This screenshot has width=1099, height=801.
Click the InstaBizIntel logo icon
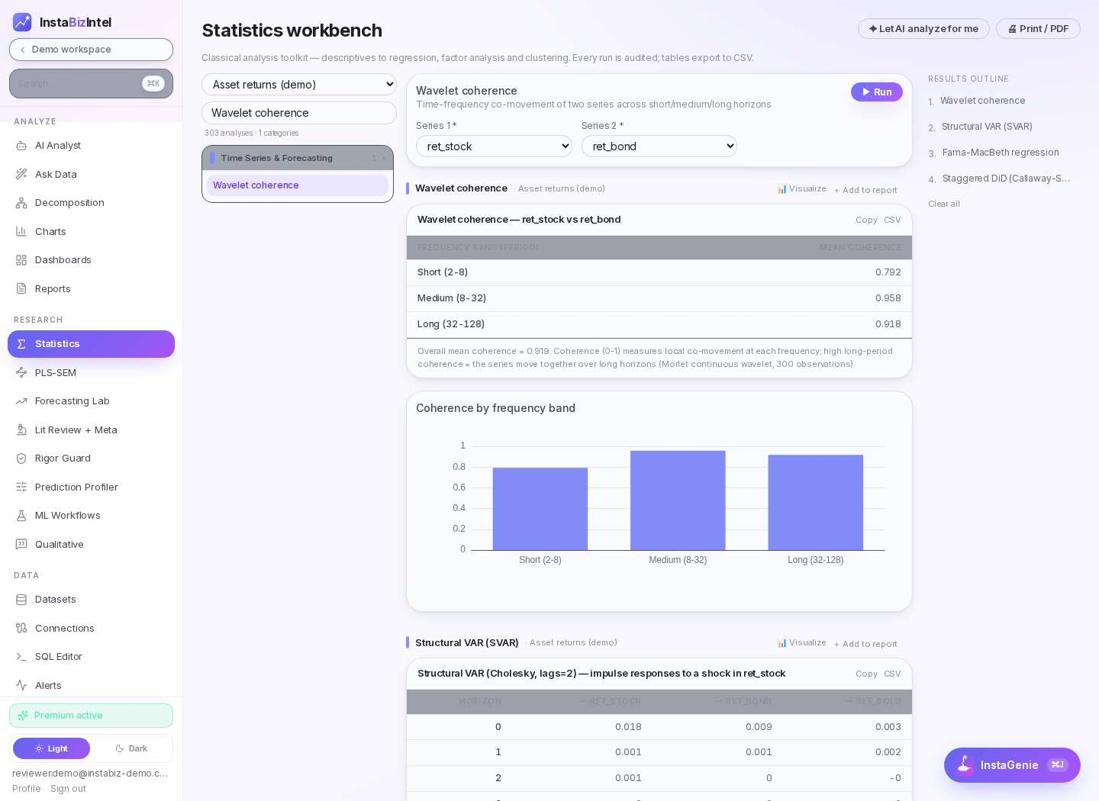tap(22, 22)
